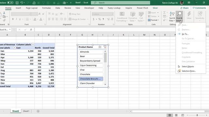This screenshot has height=117, width=209.
Task: Open the Slicer ribbon tab
Action: tap(155, 8)
